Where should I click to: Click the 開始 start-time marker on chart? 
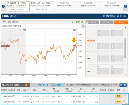pyautogui.click(x=24, y=30)
